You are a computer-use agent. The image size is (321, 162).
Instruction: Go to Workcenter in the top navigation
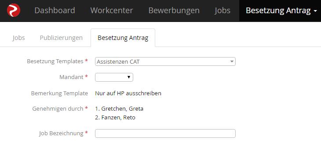pyautogui.click(x=112, y=11)
